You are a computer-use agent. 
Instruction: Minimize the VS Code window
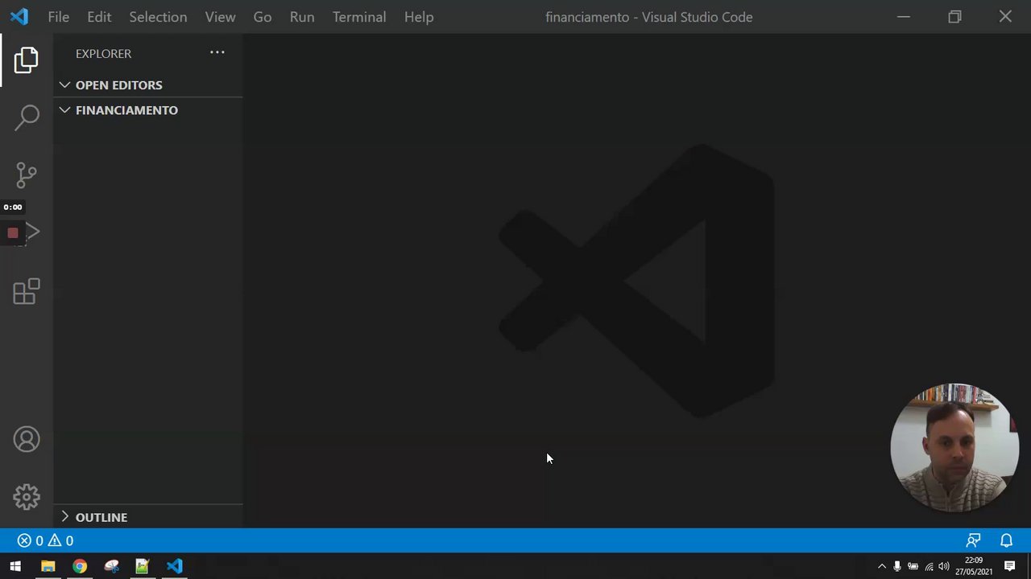tap(904, 17)
